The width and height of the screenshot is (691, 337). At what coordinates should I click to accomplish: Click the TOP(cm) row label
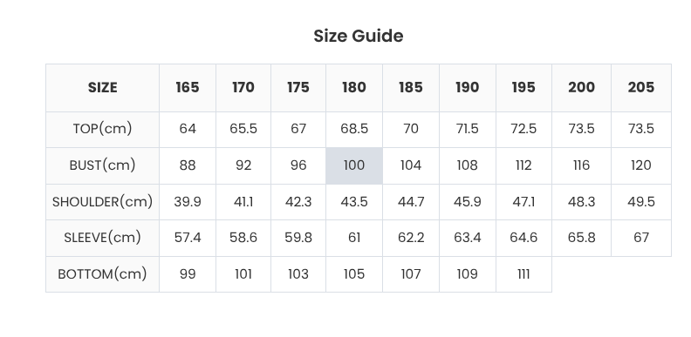click(102, 130)
